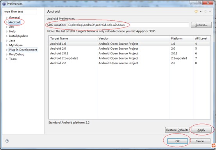This screenshot has height=150, width=216.
Task: Click the Eclipse Preferences title icon
Action: coord(4,4)
